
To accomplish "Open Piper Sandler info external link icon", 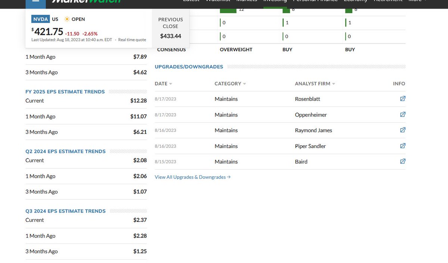I will [403, 146].
